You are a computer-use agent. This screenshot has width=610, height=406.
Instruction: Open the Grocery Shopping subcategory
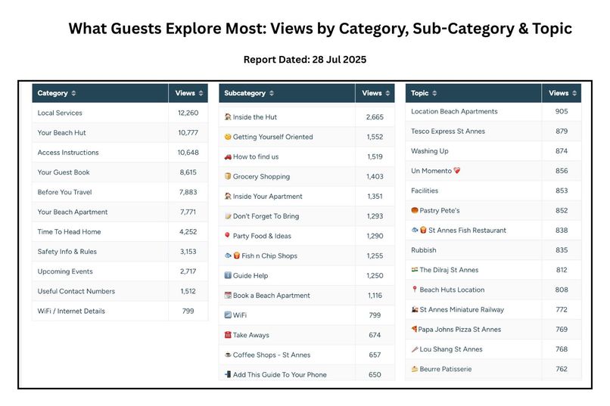(307, 176)
